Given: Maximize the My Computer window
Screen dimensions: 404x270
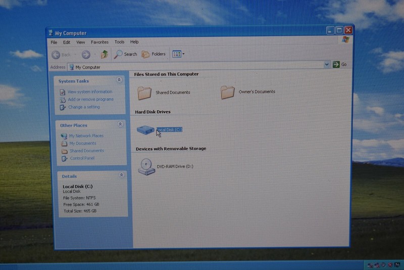Looking at the screenshot, I should 339,30.
